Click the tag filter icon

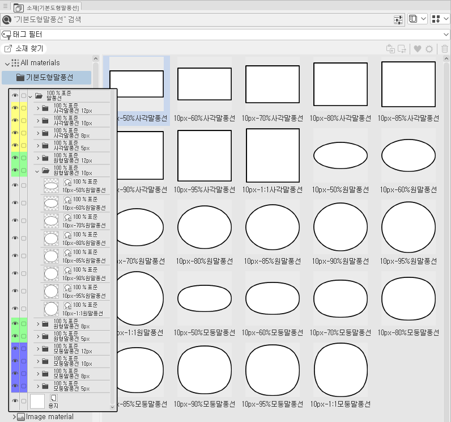[x=6, y=35]
